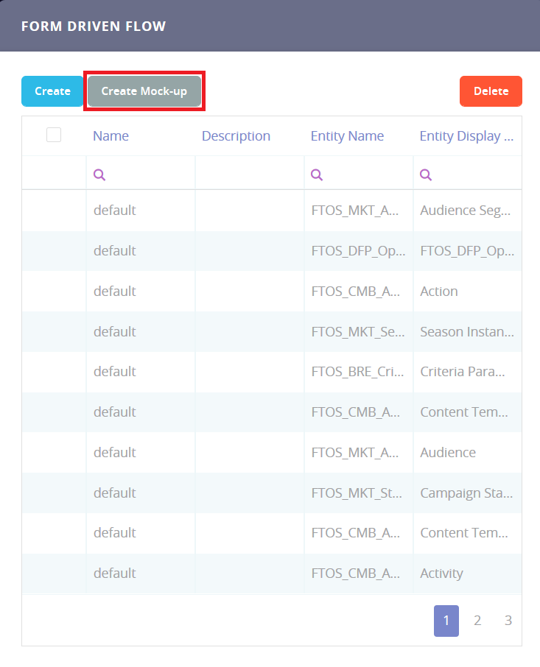Toggle the select-all checkbox in header

click(x=54, y=135)
